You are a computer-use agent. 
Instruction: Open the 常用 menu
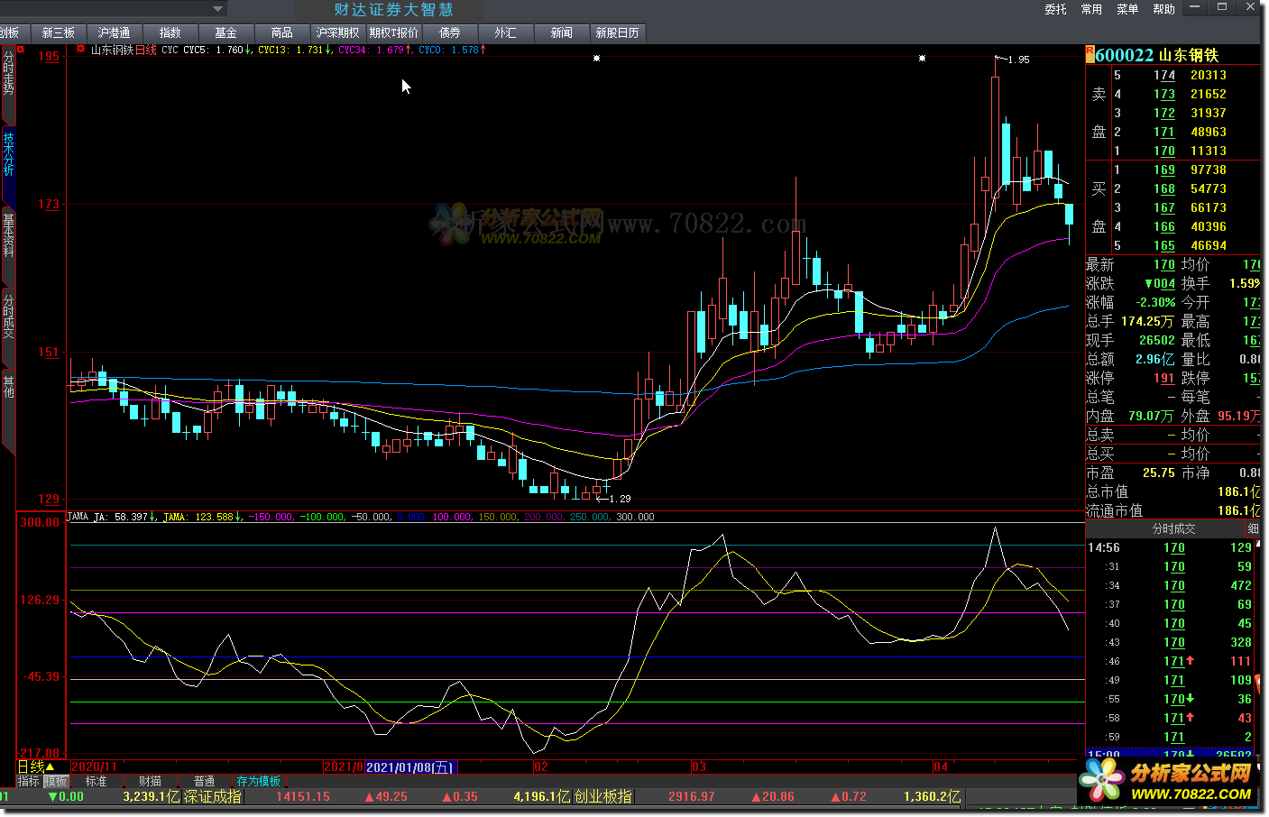coord(1092,9)
